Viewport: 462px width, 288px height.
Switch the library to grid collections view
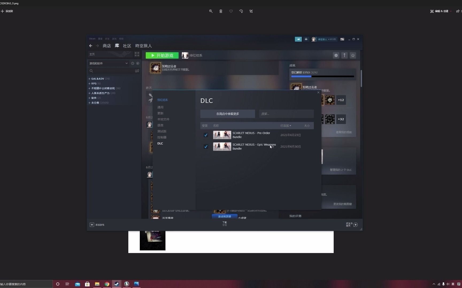point(137,54)
